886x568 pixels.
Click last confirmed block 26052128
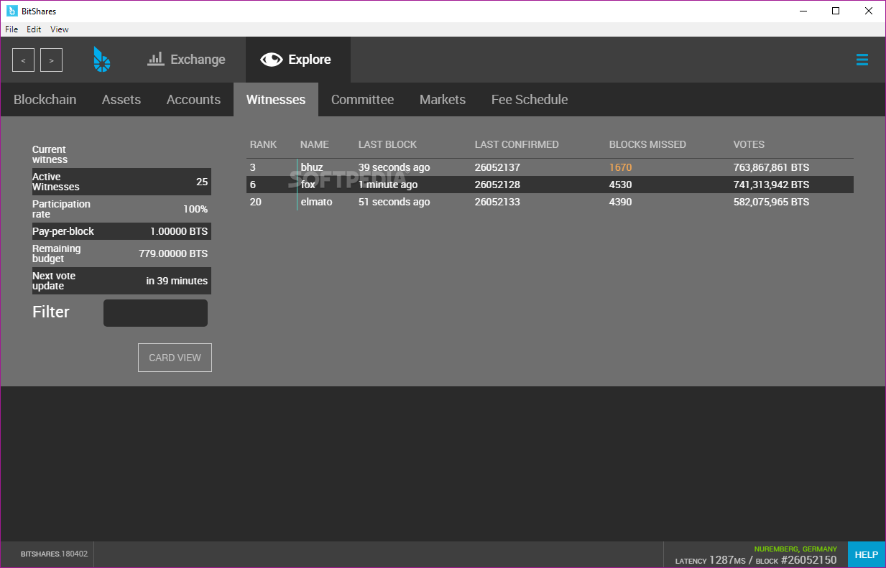pyautogui.click(x=497, y=185)
